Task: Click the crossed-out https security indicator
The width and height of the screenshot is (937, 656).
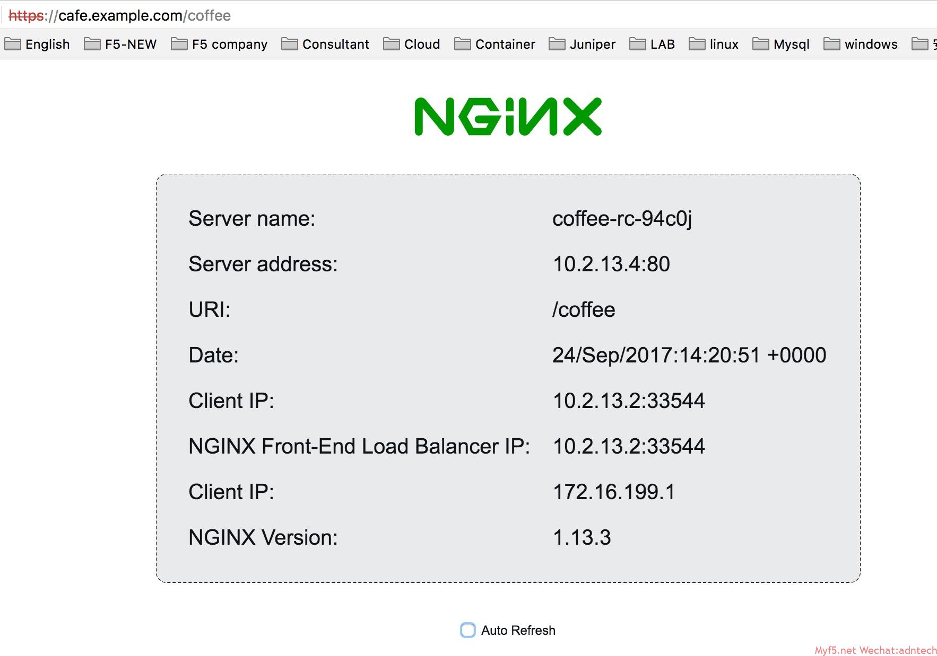Action: 26,16
